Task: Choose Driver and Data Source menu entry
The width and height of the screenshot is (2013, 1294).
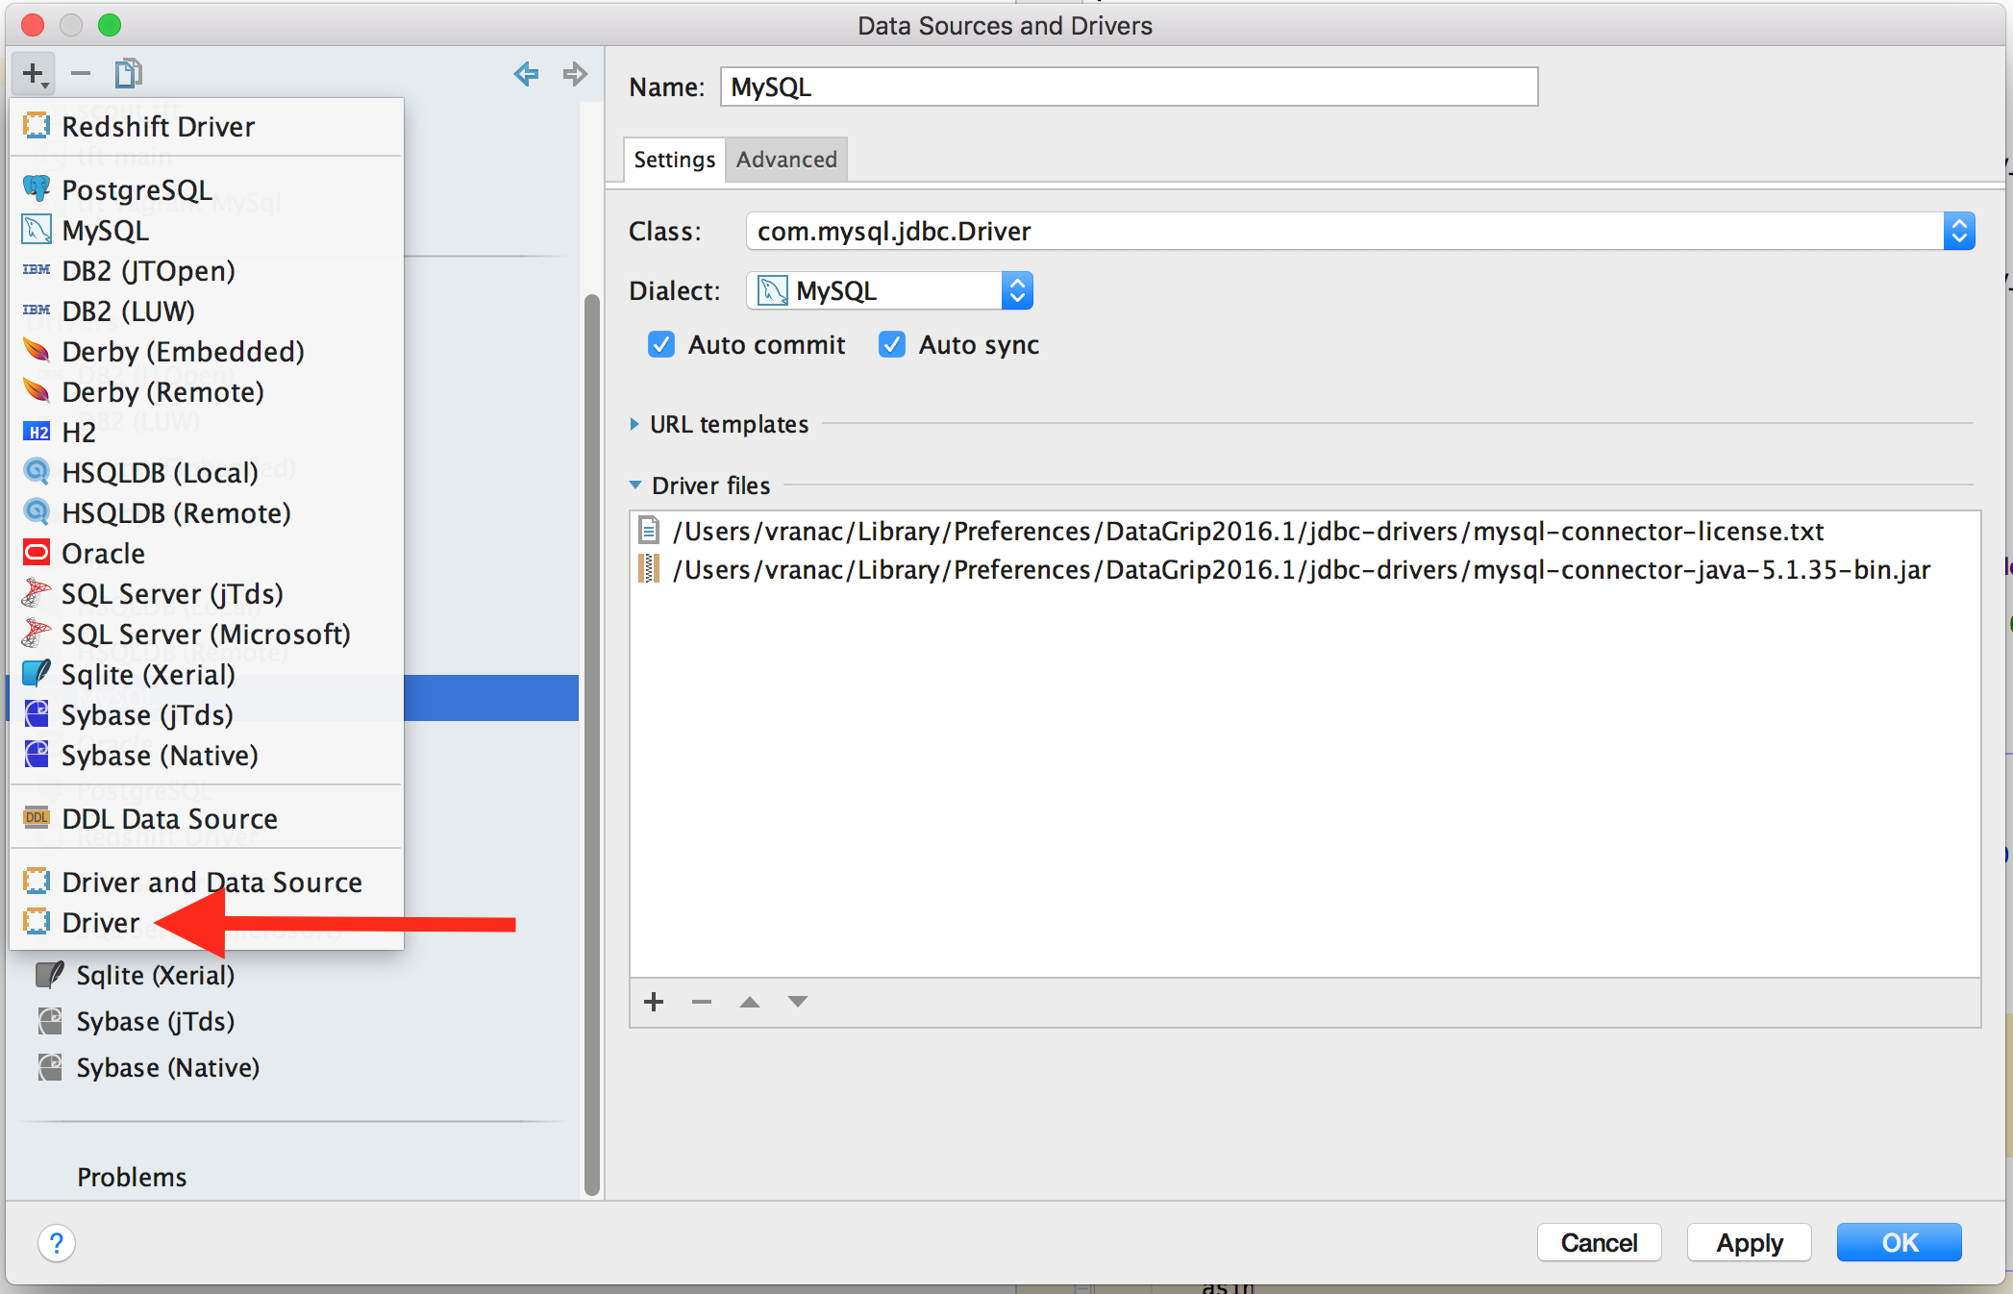Action: click(x=207, y=882)
